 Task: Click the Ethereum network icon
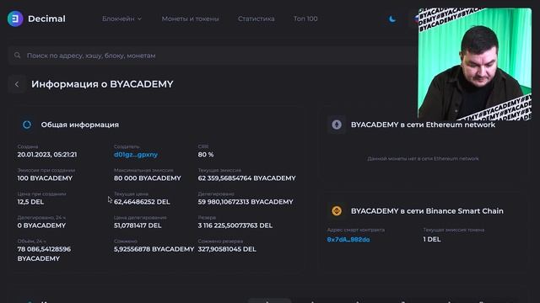pyautogui.click(x=337, y=125)
